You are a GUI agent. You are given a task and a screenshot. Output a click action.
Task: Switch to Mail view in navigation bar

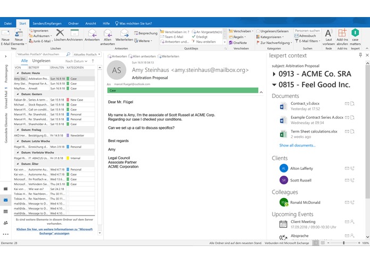6,200
